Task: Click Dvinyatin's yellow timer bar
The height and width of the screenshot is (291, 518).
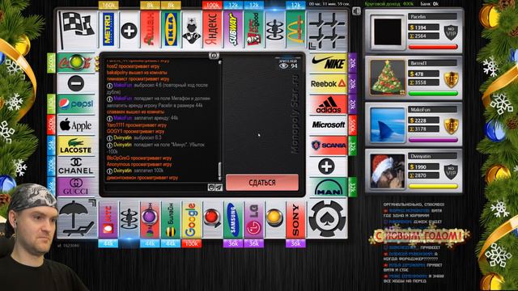Action: [x=433, y=187]
